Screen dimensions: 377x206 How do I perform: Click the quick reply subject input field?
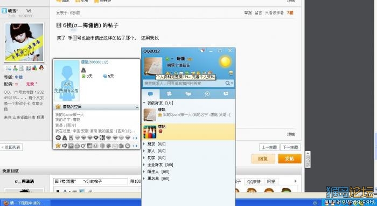(90, 181)
